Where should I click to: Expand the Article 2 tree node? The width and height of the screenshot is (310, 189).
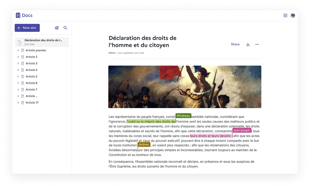point(18,57)
